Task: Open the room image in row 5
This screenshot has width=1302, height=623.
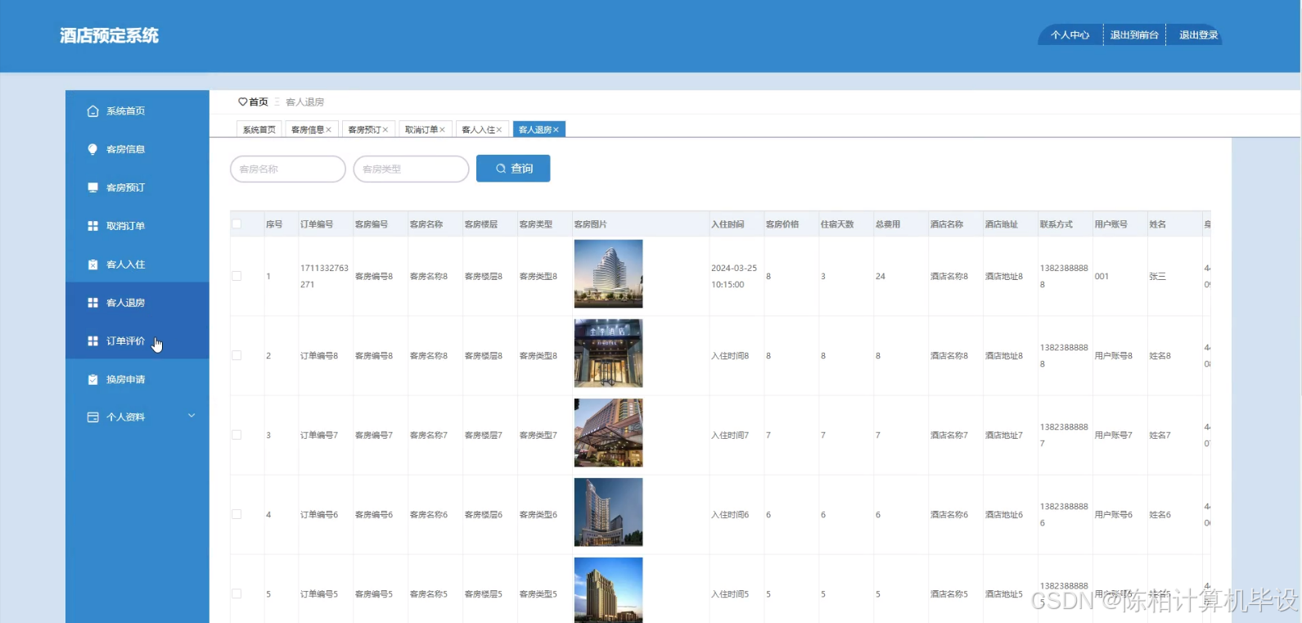Action: [609, 590]
